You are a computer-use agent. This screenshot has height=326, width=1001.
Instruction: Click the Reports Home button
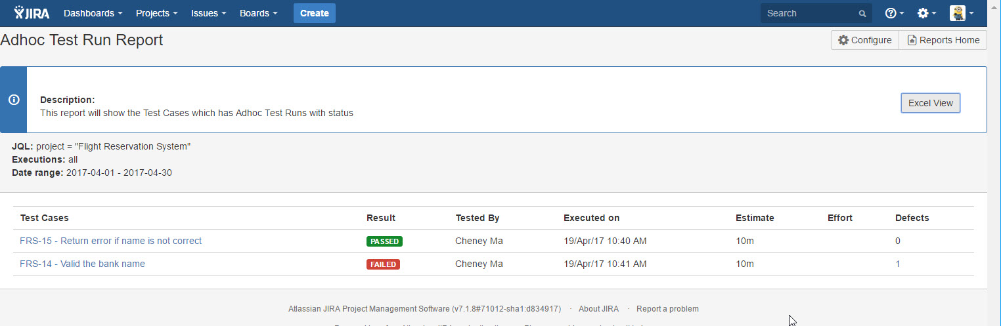[x=943, y=40]
